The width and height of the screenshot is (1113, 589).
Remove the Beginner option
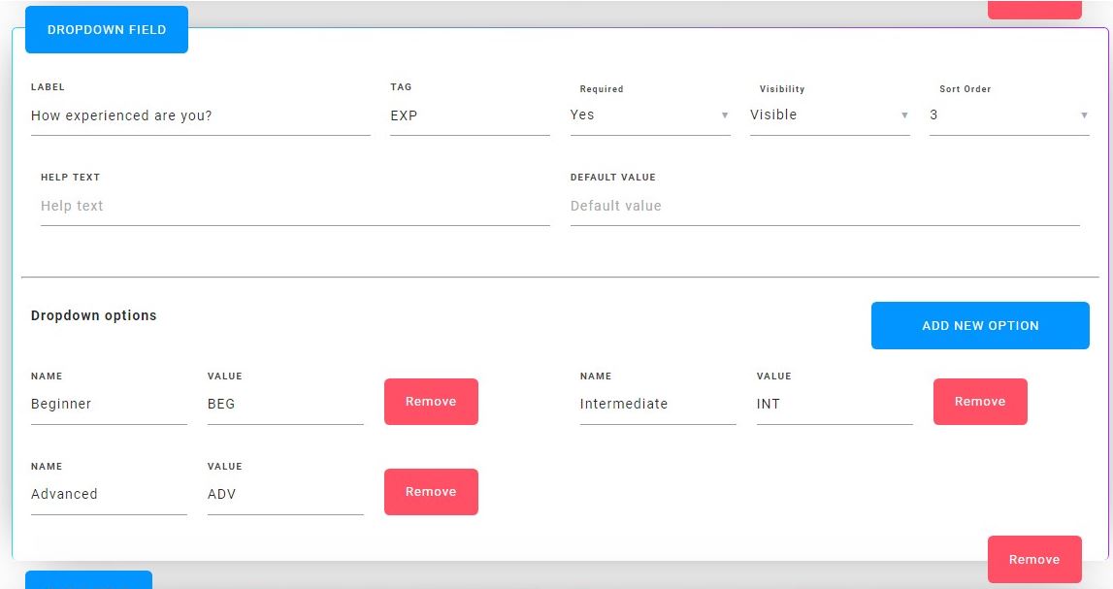(431, 401)
